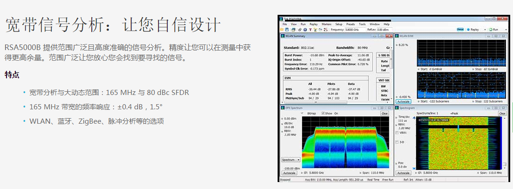Toggle the Show checkbox in DPX Spectrum
Screen dimensions: 513x189
[x=323, y=113]
